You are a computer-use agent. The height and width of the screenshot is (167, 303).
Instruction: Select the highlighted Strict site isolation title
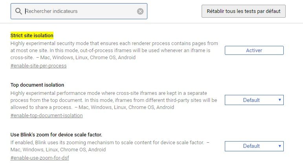click(x=32, y=36)
